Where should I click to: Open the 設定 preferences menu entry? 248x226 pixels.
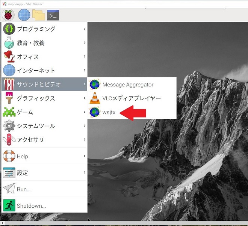point(44,172)
